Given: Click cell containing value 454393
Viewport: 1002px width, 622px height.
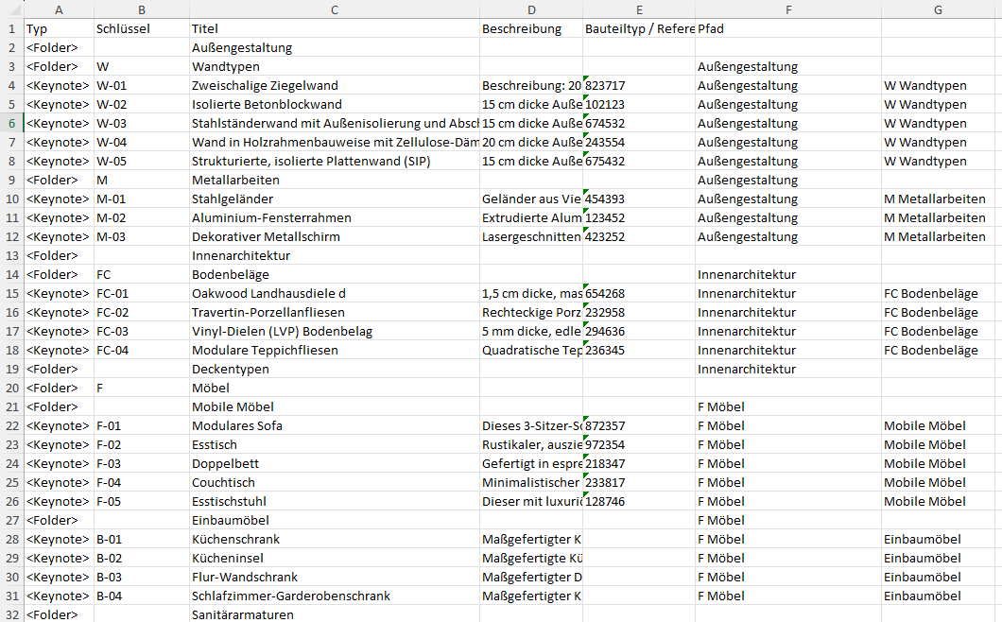Looking at the screenshot, I should tap(639, 199).
